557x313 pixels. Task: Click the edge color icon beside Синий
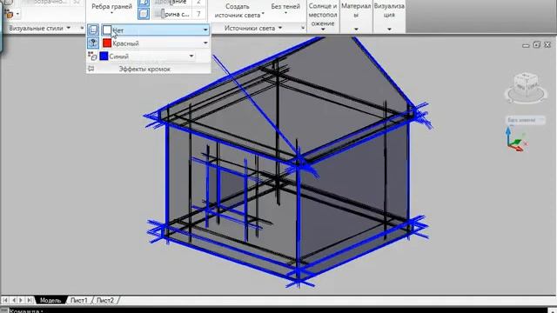92,56
